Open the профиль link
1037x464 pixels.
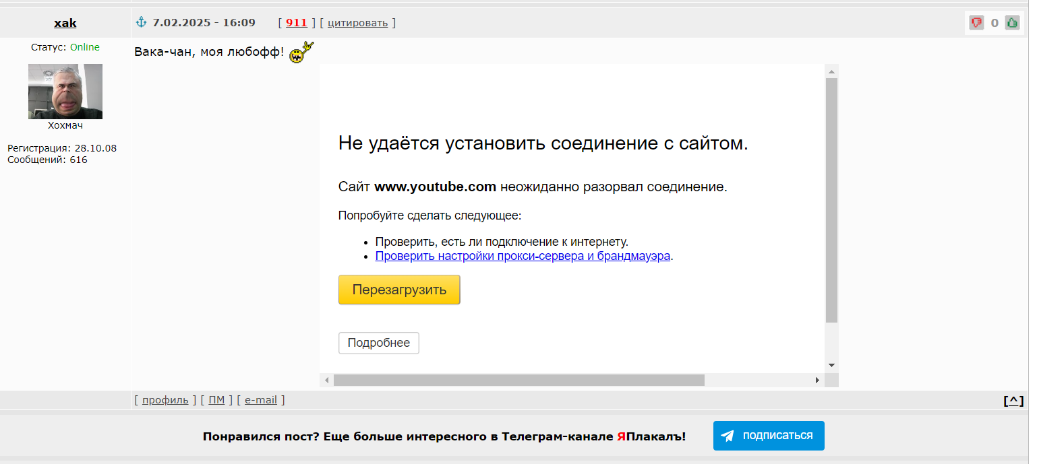point(165,400)
